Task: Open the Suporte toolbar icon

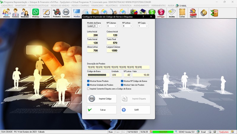Action: click(x=193, y=13)
